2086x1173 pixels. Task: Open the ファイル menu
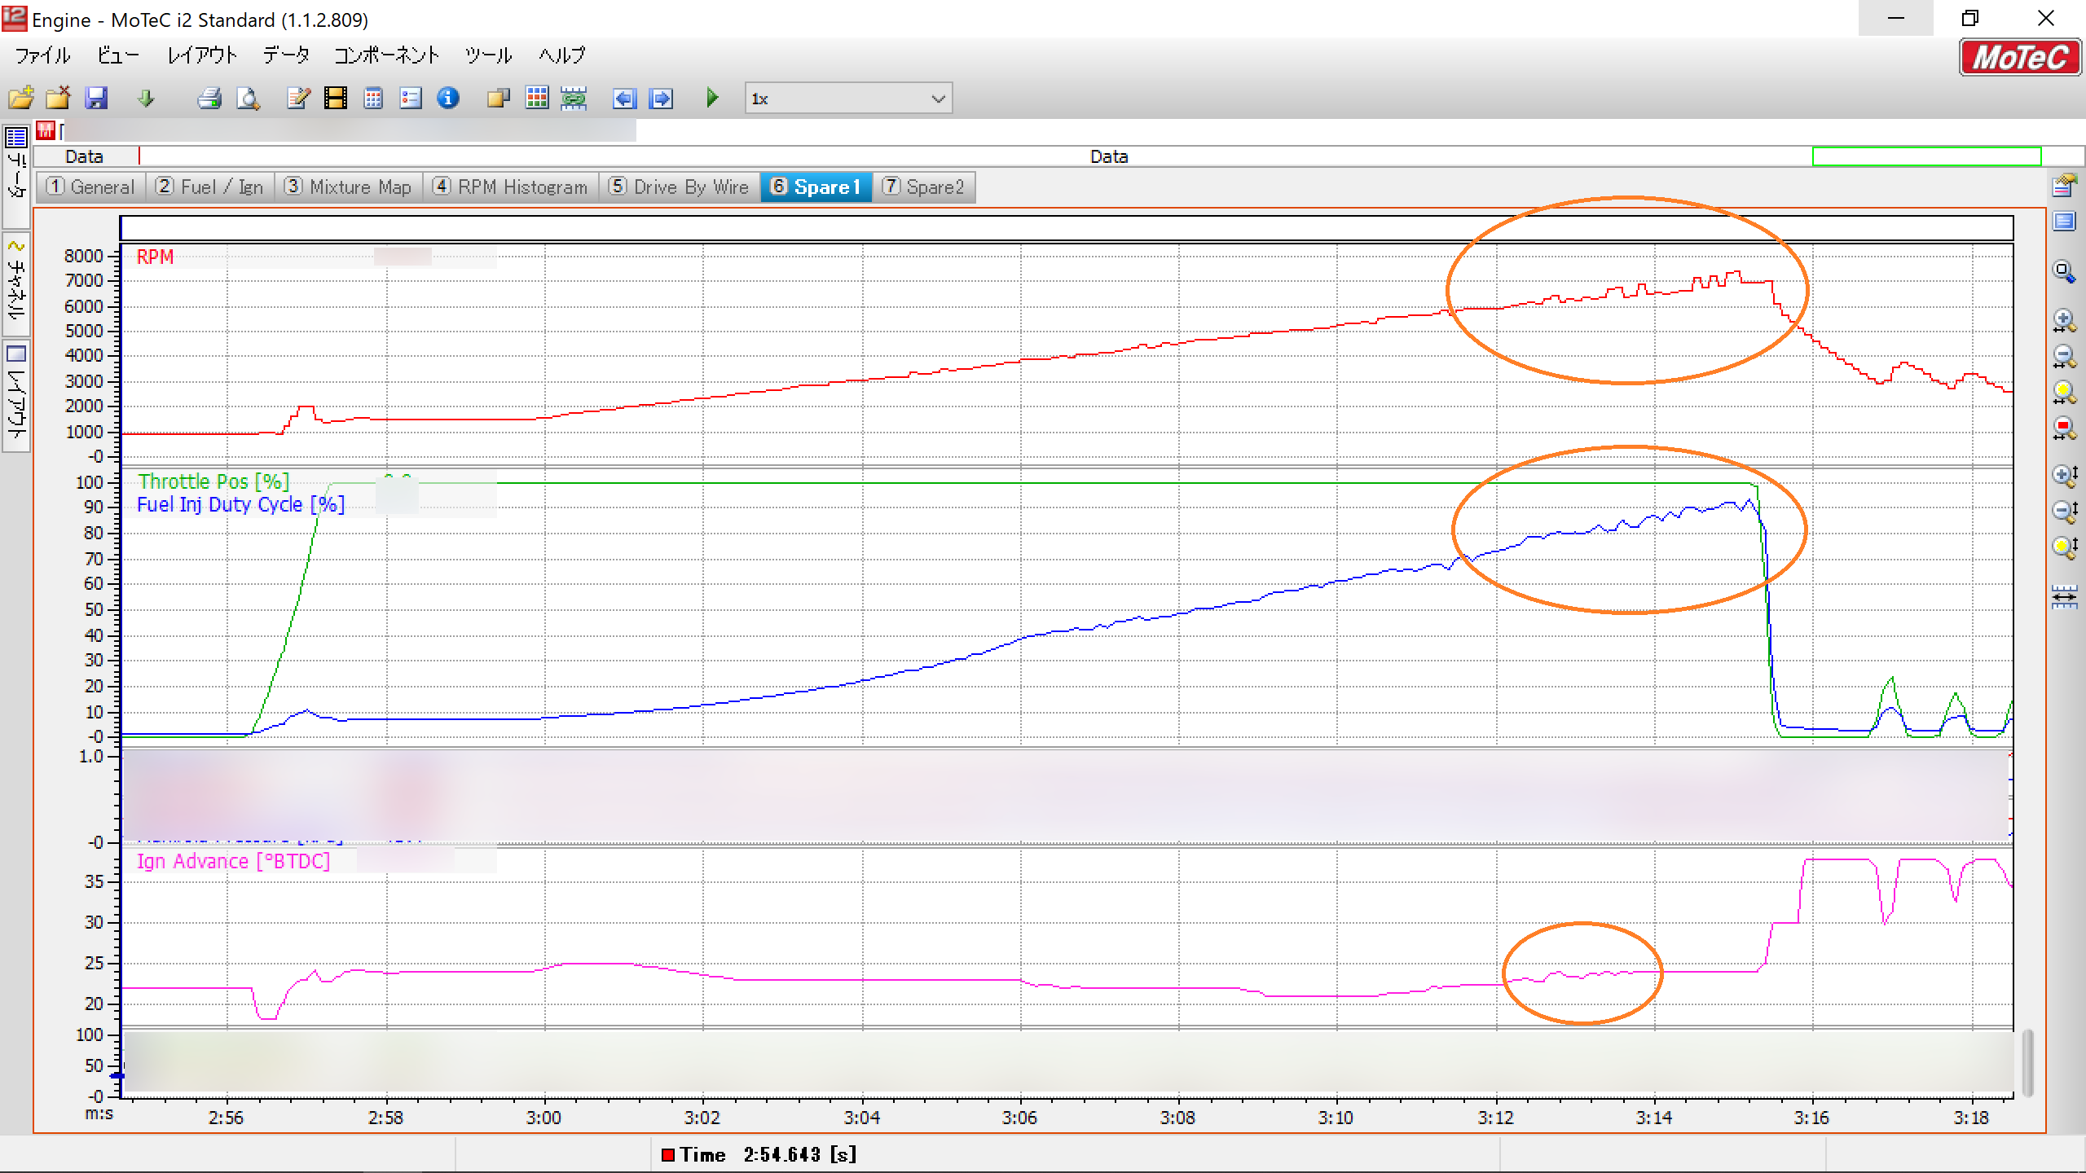point(42,55)
